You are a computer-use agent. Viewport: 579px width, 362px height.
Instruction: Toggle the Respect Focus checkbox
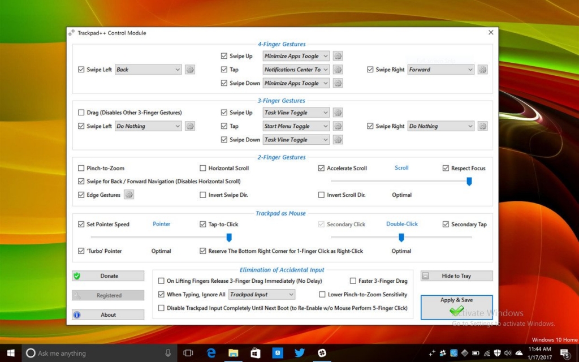click(446, 168)
